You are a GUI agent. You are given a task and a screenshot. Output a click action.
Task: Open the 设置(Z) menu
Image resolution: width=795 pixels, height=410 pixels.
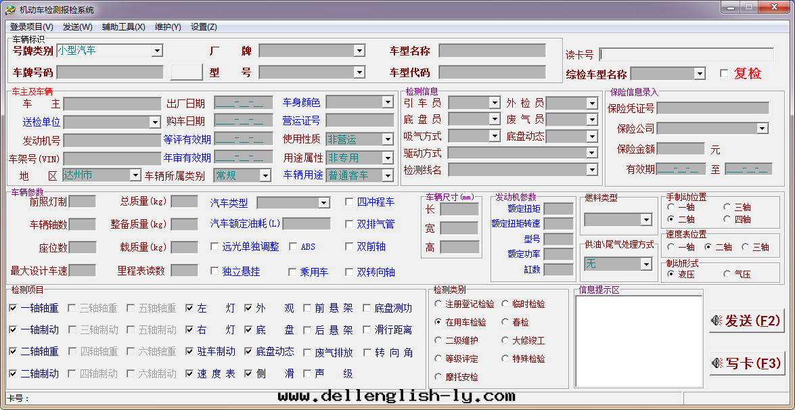(204, 27)
